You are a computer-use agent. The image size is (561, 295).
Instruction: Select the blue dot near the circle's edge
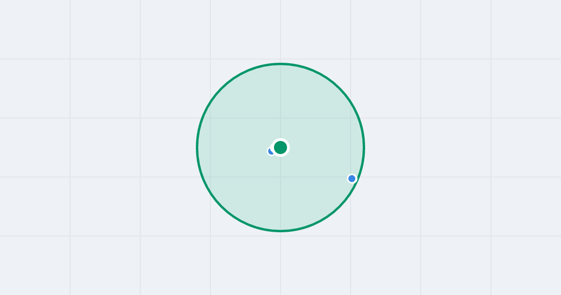click(x=352, y=178)
